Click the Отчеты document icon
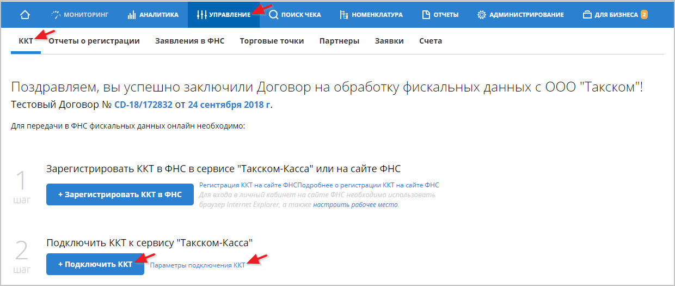 tap(427, 15)
